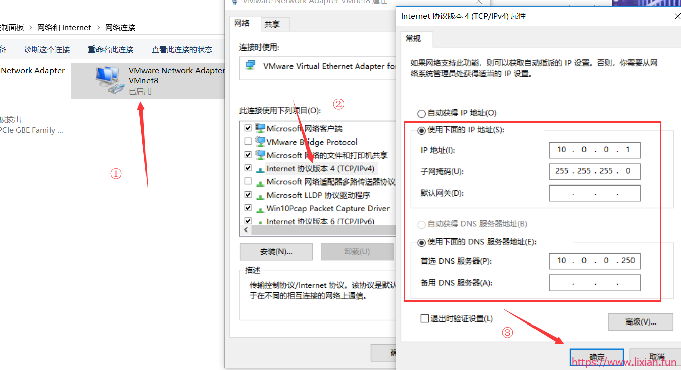Click the VMware Virtual Ethernet Adapter icon
681x370 pixels.
[250, 66]
